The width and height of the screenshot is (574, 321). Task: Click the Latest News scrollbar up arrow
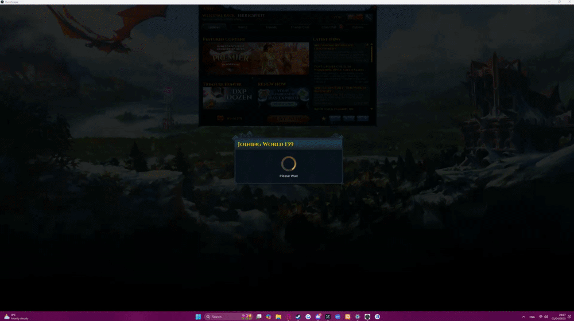371,44
